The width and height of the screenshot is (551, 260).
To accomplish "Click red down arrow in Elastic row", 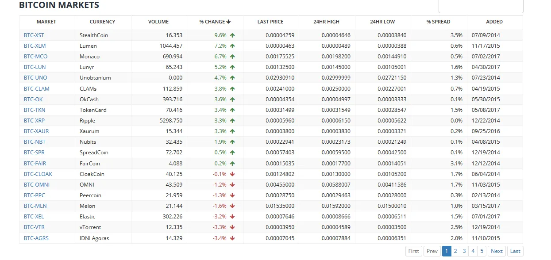I will (232, 216).
